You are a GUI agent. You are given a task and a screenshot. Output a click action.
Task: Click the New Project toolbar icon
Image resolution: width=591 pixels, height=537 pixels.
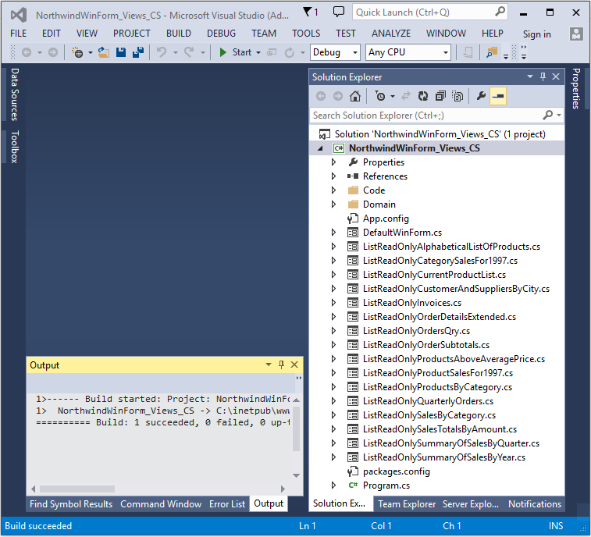(77, 52)
